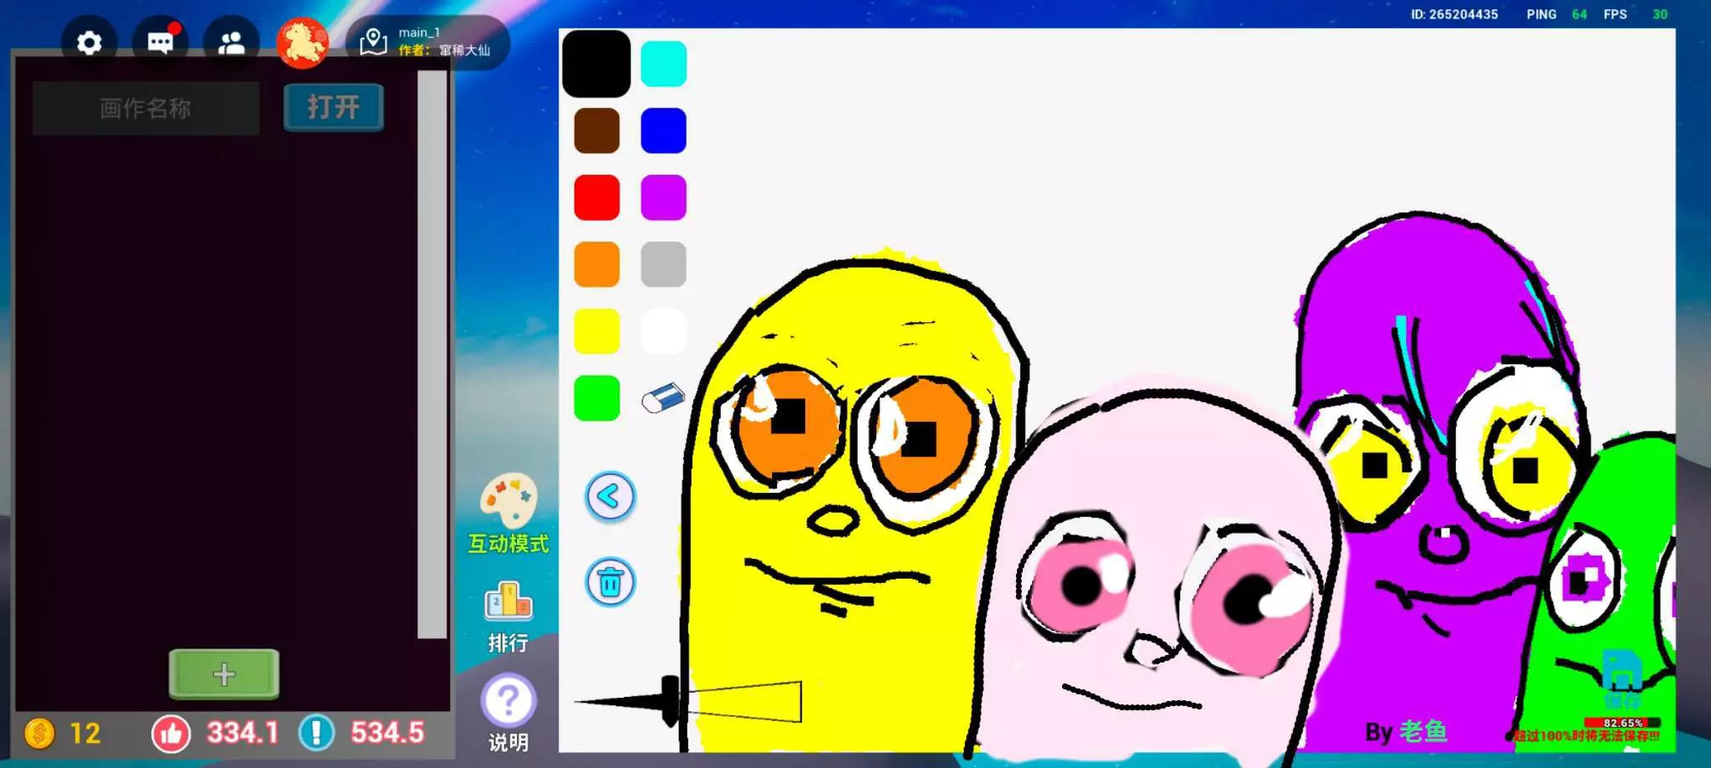Toggle 互动模式 interactive mode palette icon
Viewport: 1711px width, 768px height.
[508, 499]
